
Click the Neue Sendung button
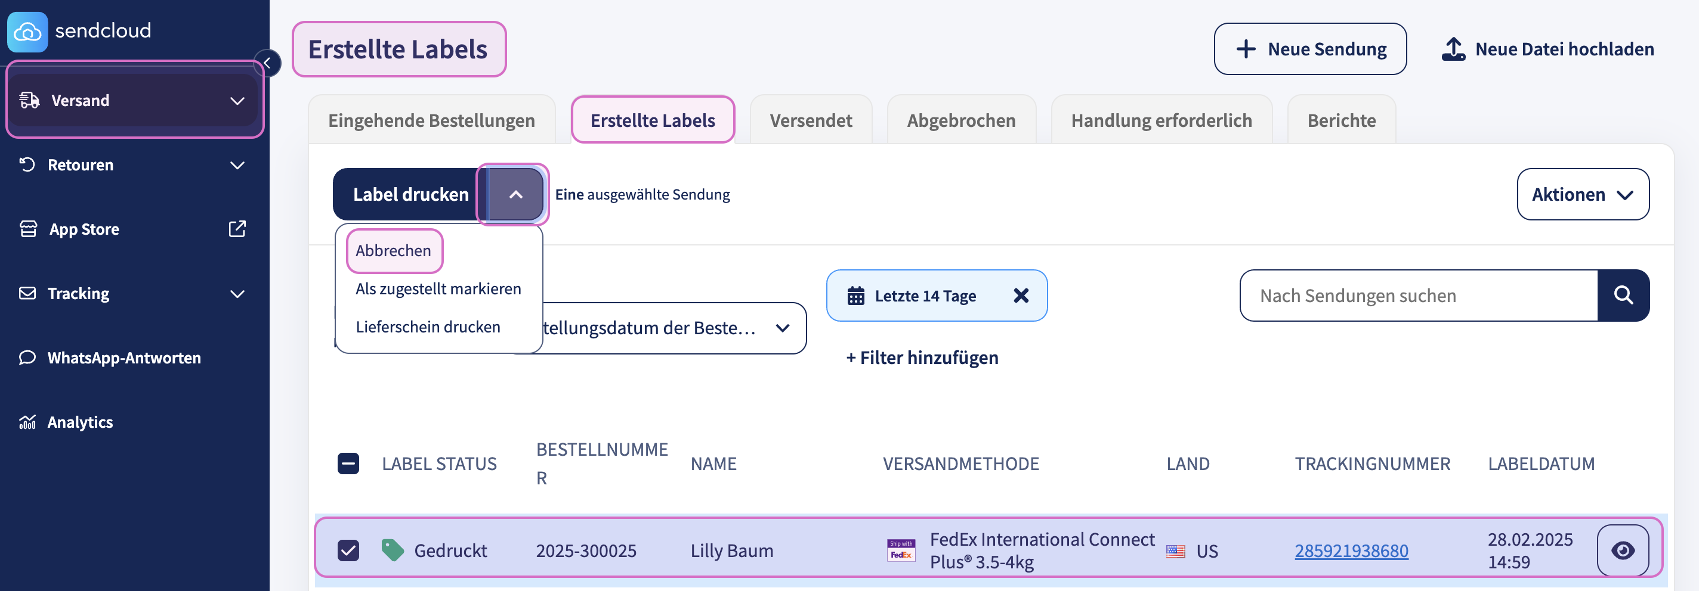[x=1310, y=48]
